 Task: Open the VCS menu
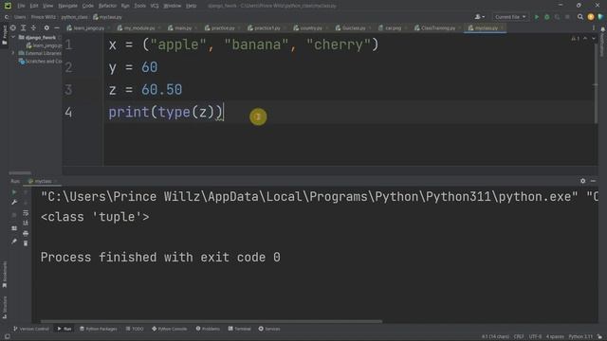(x=155, y=6)
